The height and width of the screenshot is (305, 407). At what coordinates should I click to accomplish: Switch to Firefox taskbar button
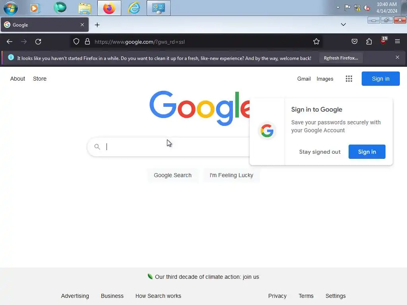(x=109, y=8)
